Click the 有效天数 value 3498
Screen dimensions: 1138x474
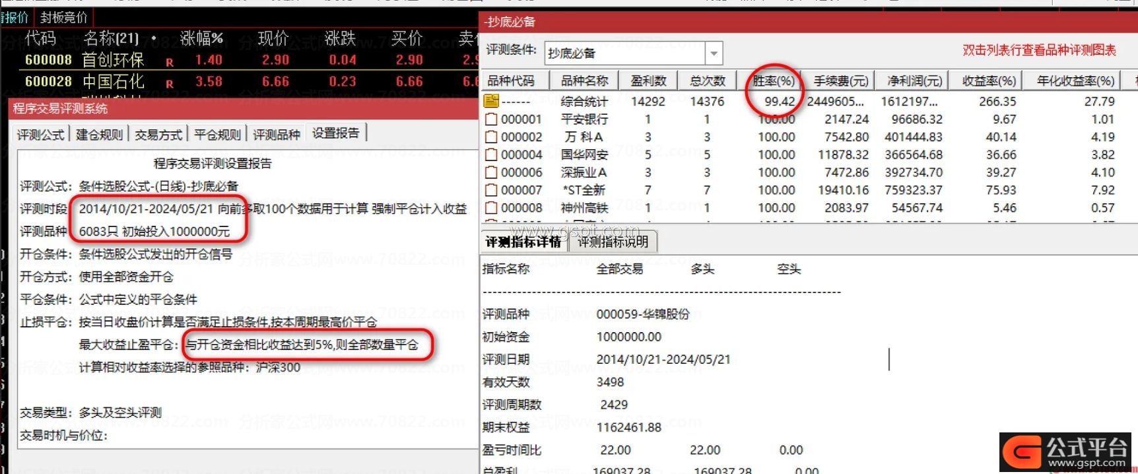click(x=610, y=382)
